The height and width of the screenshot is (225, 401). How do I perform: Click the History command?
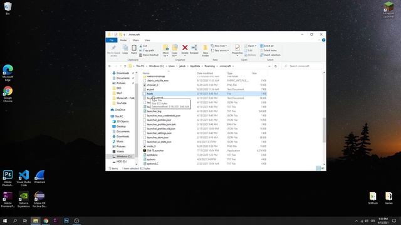pos(250,55)
